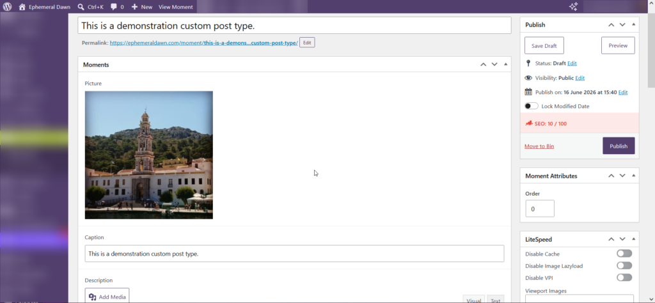The height and width of the screenshot is (303, 655).
Task: Edit the Public visibility setting
Action: tap(580, 78)
